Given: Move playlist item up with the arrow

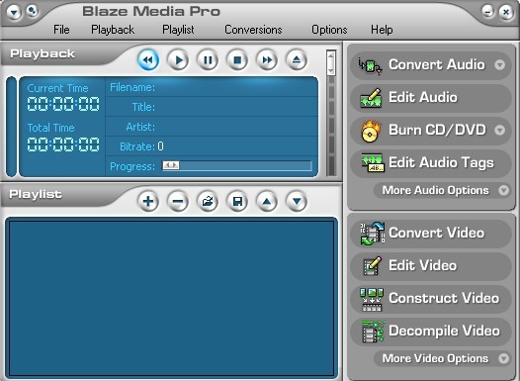Looking at the screenshot, I should [x=267, y=201].
